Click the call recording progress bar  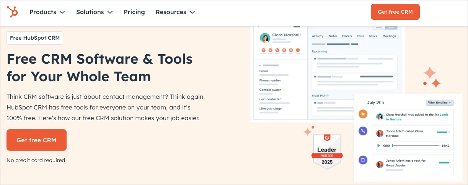pos(416,146)
